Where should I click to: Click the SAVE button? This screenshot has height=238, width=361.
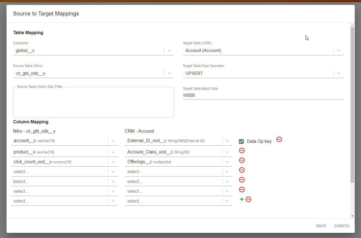click(321, 226)
